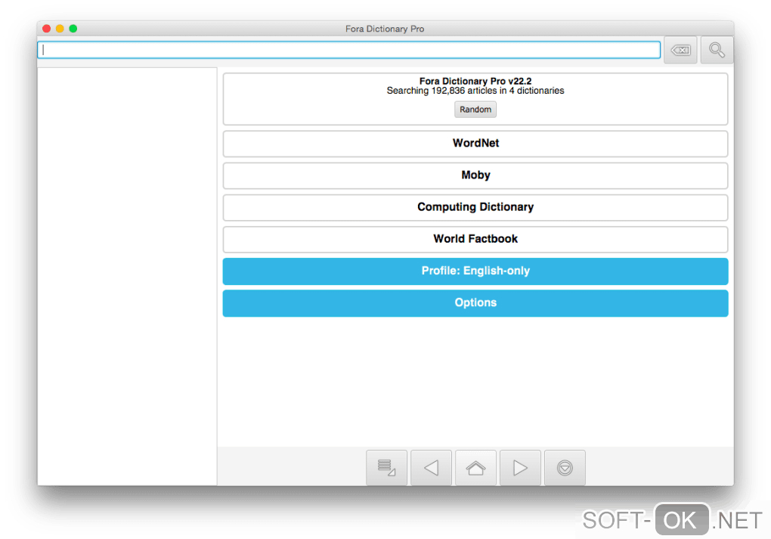This screenshot has height=539, width=771.
Task: Open the Options button
Action: (x=475, y=303)
